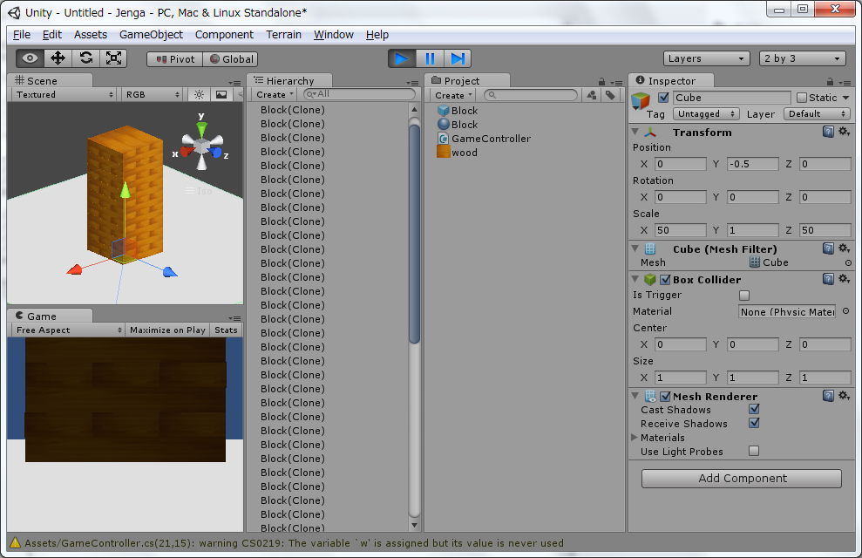This screenshot has width=862, height=558.
Task: Click the Play button
Action: 402,58
